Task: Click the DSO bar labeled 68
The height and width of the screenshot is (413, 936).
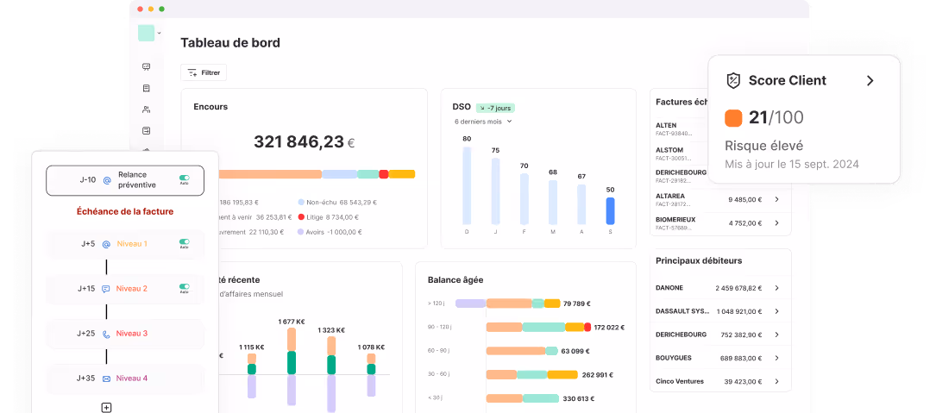Action: click(x=553, y=203)
